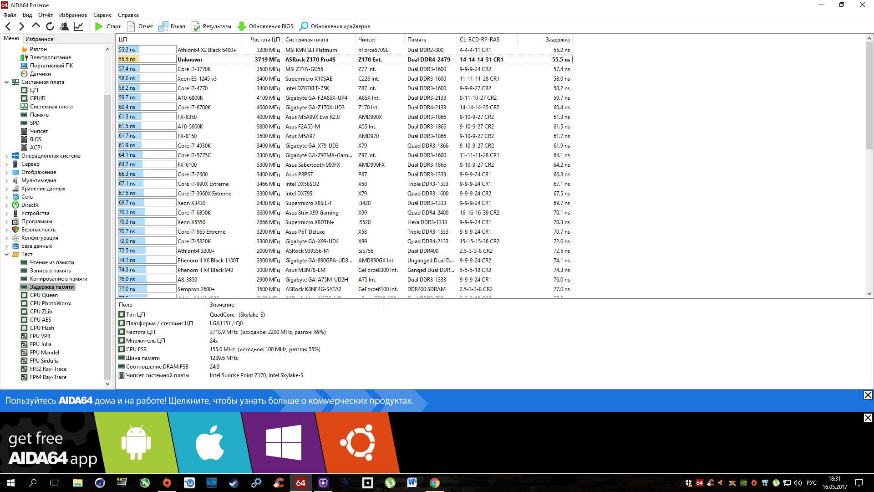Click the Backup (Бэкап) toolbar icon

click(163, 26)
